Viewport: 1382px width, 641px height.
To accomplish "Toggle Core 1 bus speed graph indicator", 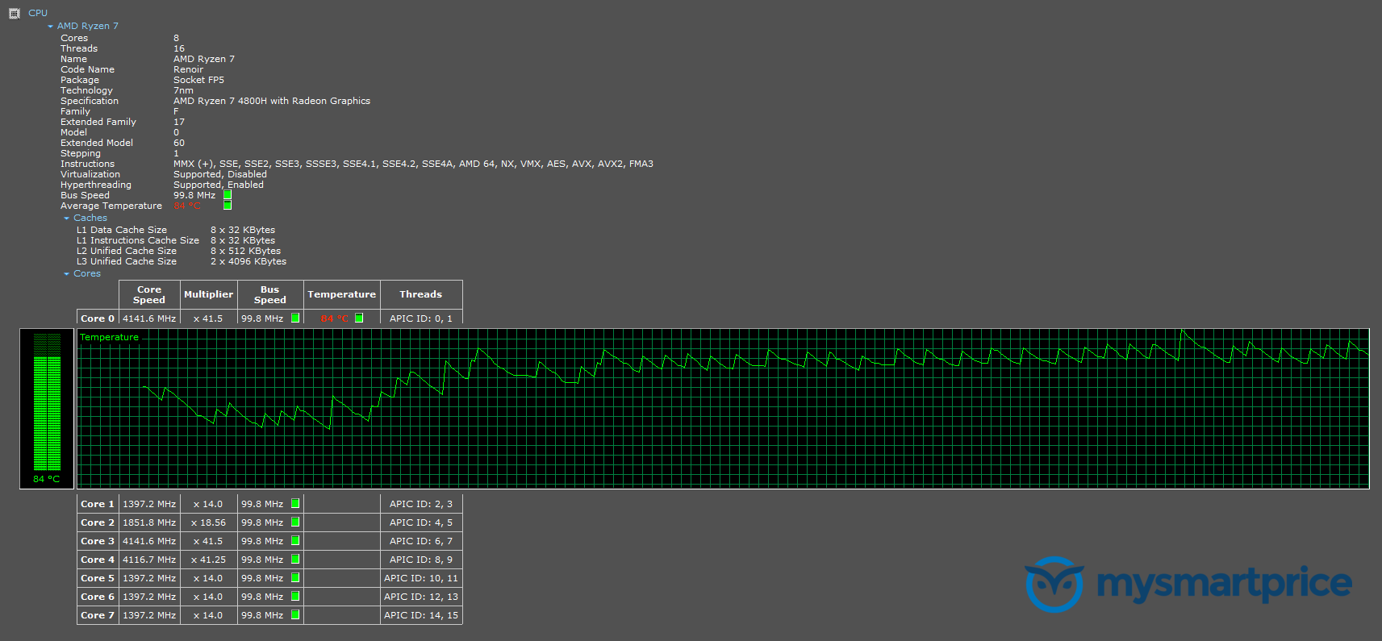I will [x=295, y=503].
